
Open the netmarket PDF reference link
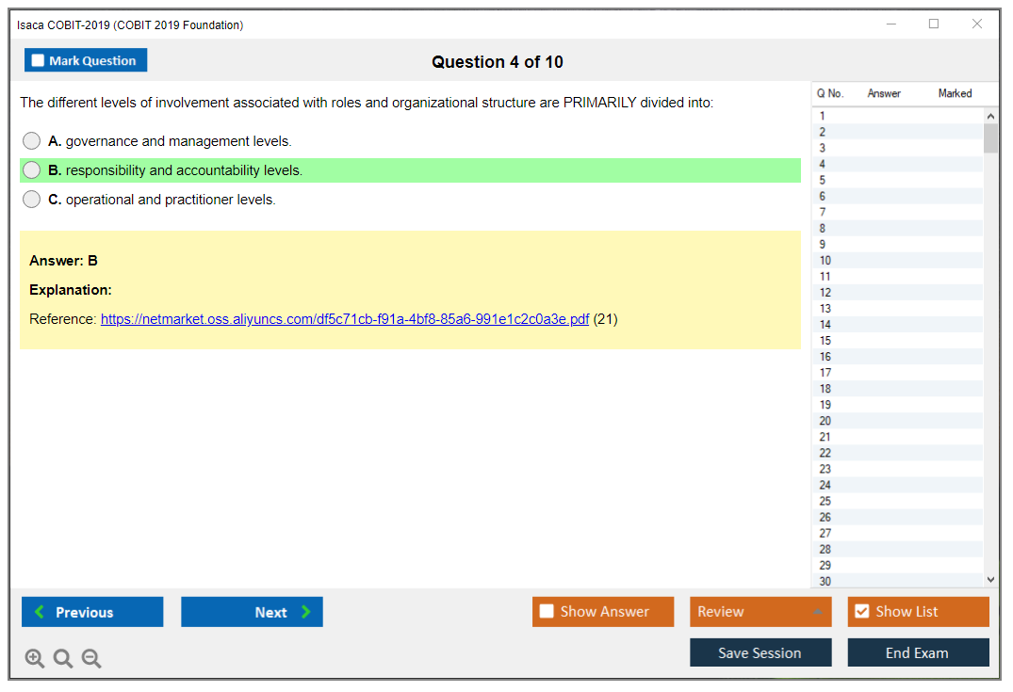click(344, 319)
